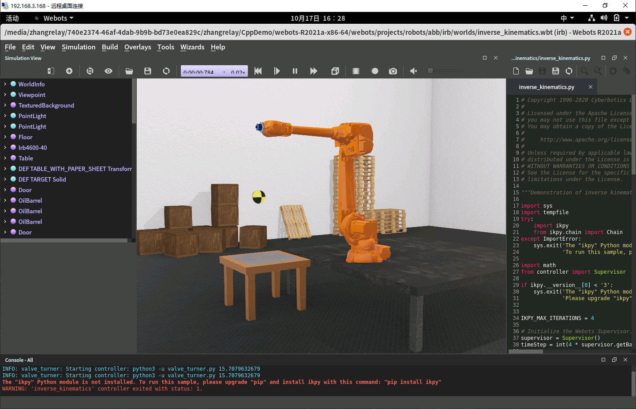
Task: Expand the DEF TARGET Solid node
Action: [5, 179]
